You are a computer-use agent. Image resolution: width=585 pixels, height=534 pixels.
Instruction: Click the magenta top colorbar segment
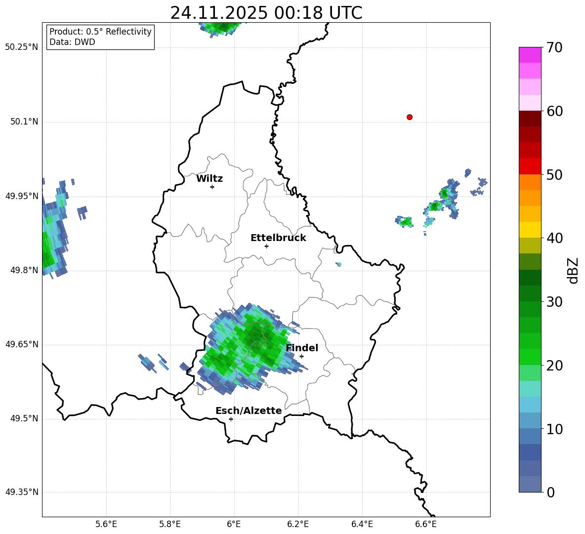(x=530, y=55)
